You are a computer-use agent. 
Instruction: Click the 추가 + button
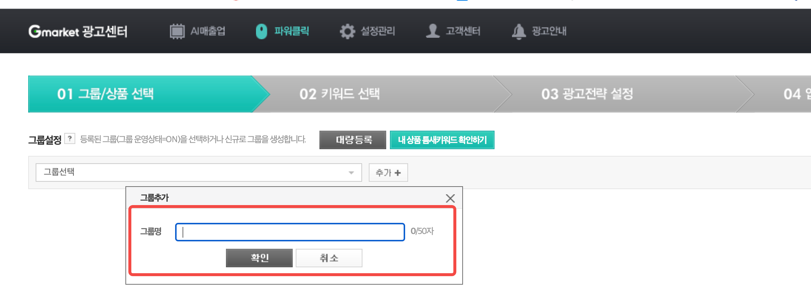tap(388, 173)
